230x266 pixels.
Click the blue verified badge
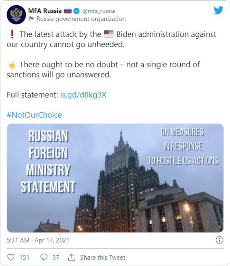click(x=76, y=11)
